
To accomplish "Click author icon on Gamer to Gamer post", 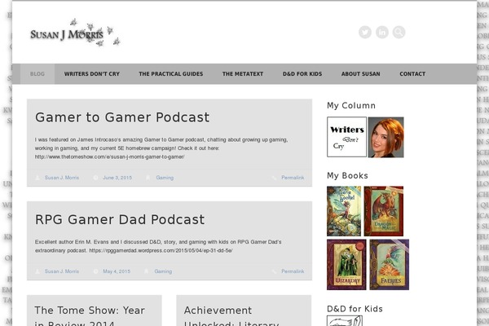I will click(37, 178).
